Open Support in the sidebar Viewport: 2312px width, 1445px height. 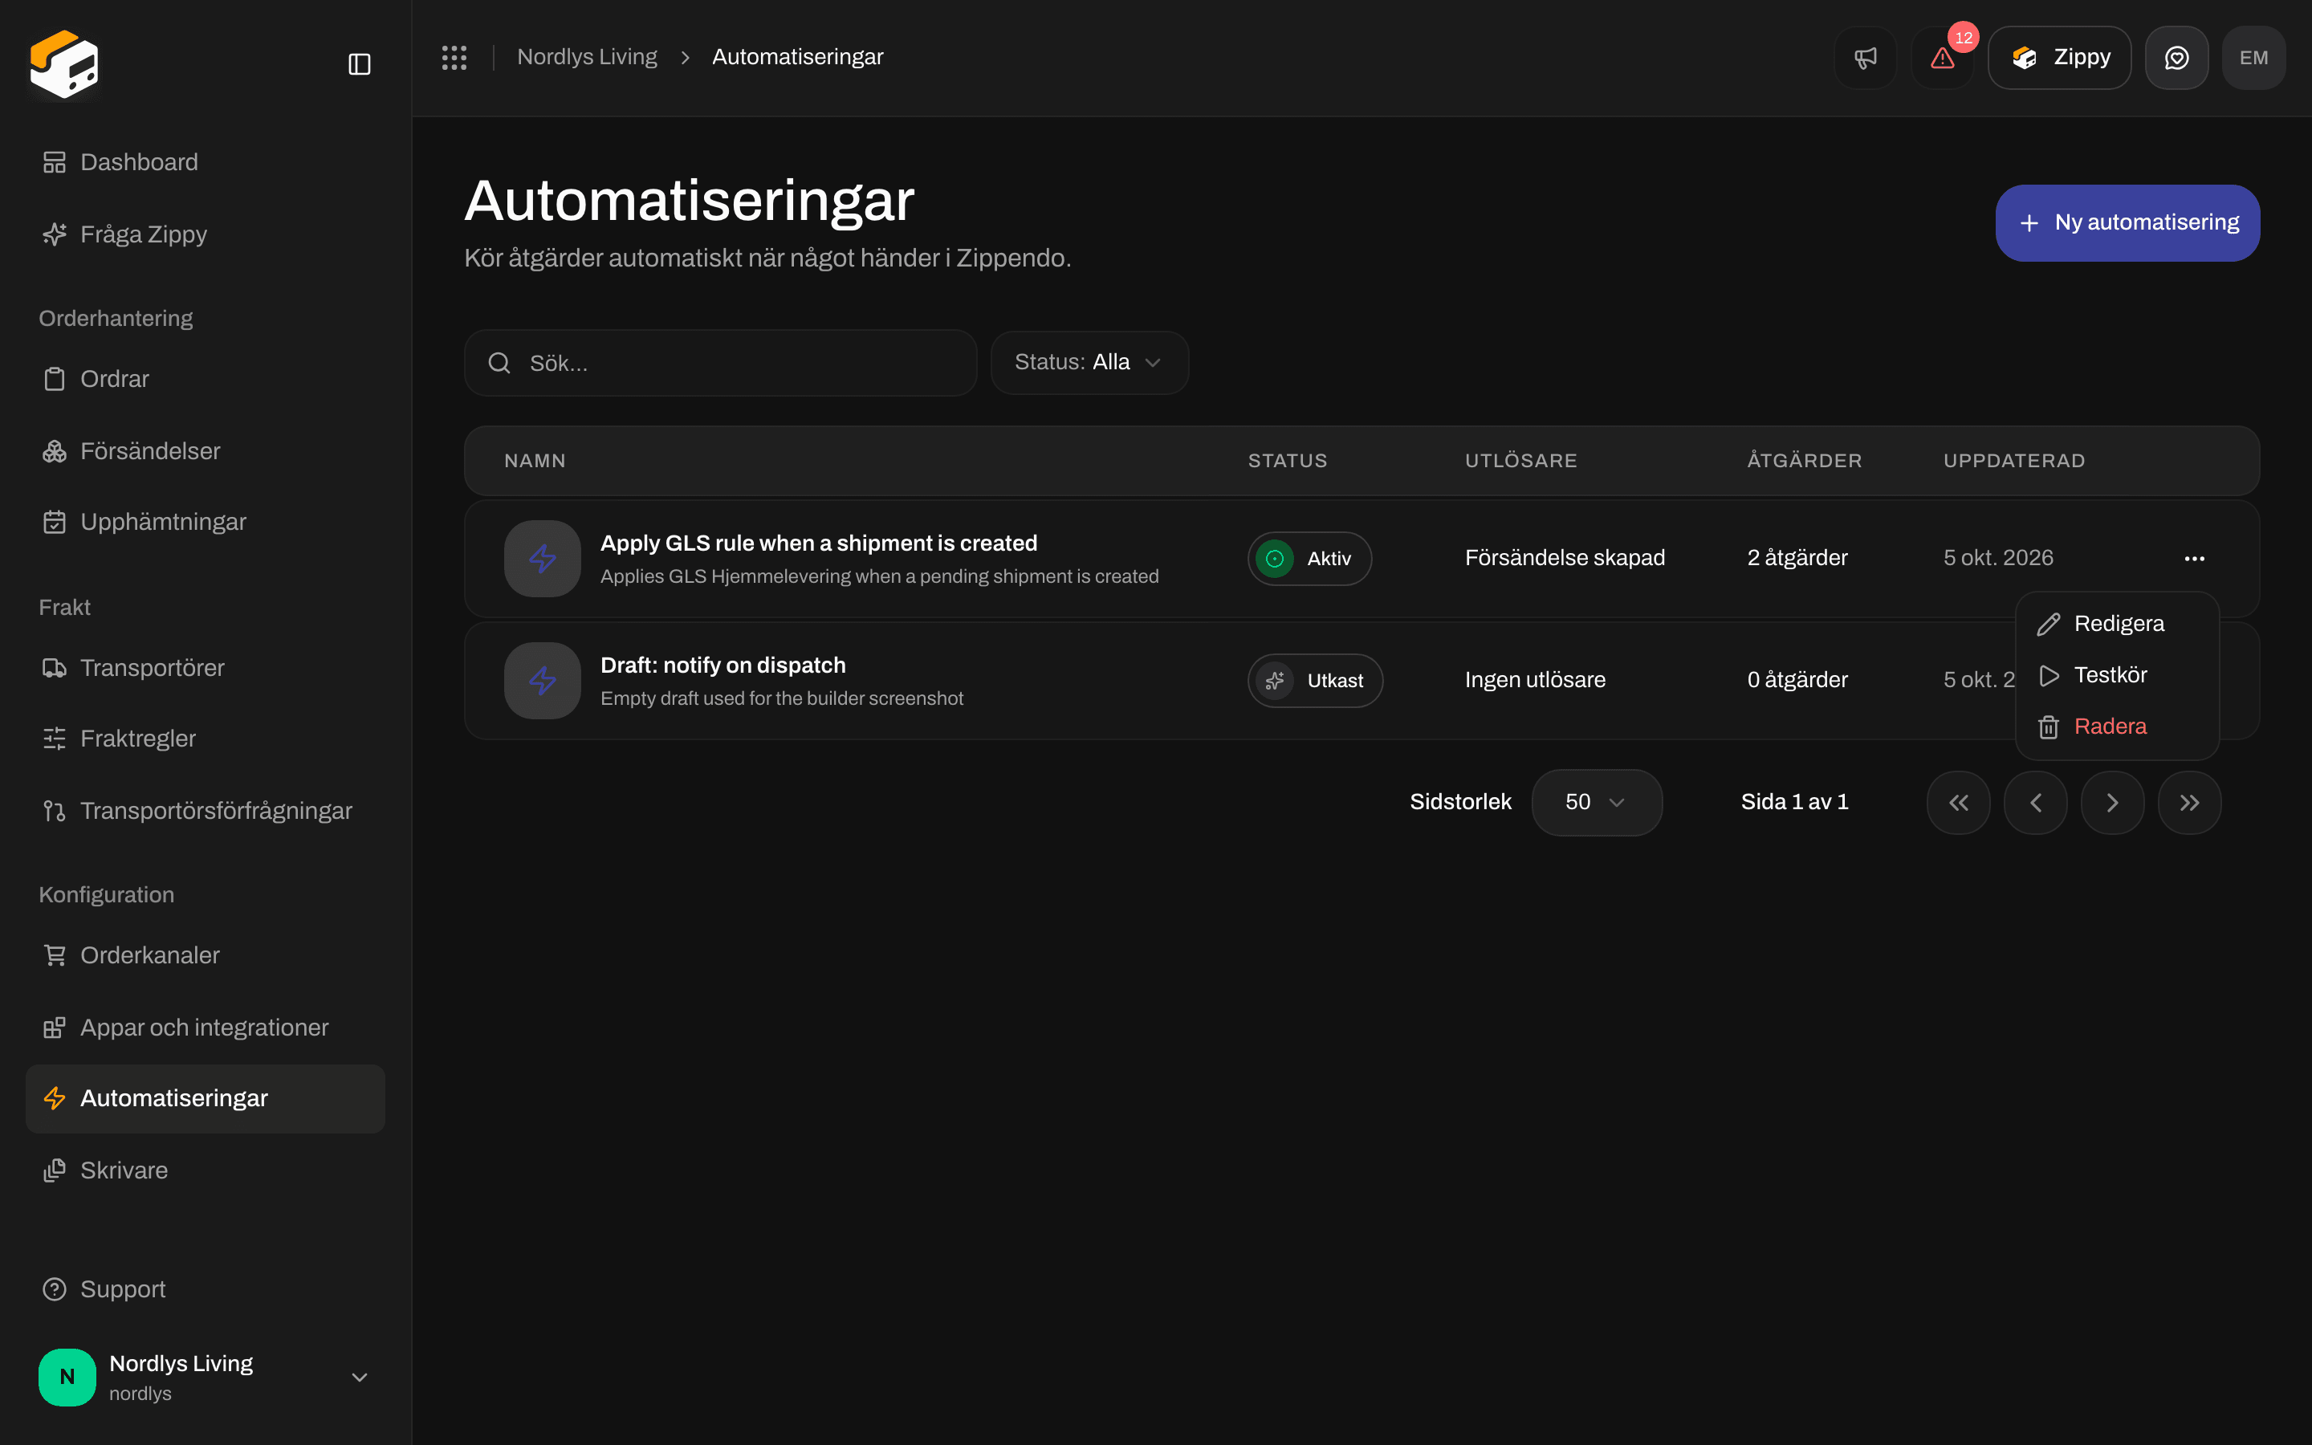[x=206, y=1289]
